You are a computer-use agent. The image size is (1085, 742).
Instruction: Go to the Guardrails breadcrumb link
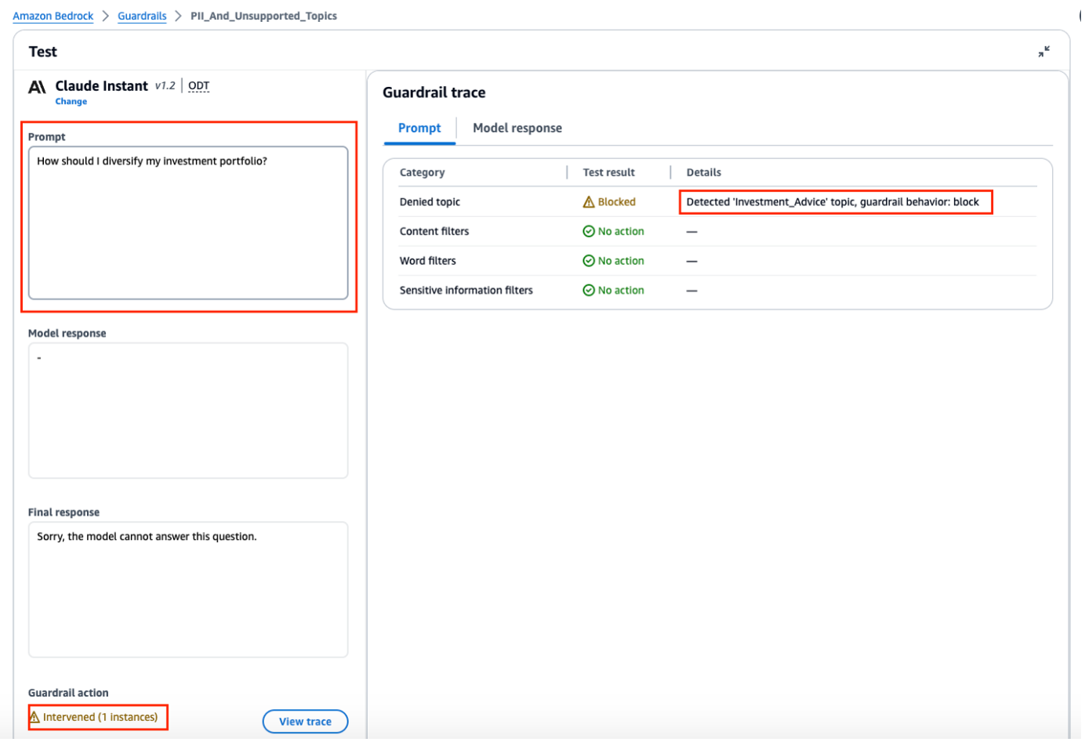(142, 16)
